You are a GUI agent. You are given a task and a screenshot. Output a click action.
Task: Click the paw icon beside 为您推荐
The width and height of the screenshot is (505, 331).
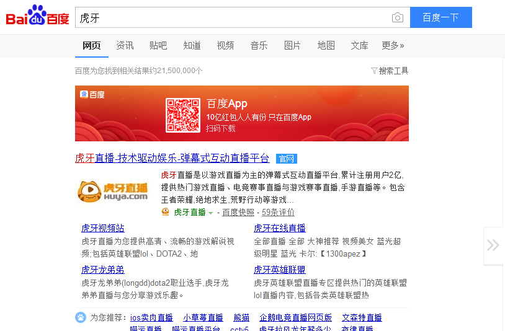pyautogui.click(x=81, y=317)
